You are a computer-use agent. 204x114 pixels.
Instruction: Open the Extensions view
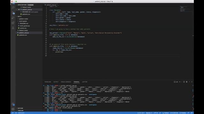[13, 23]
